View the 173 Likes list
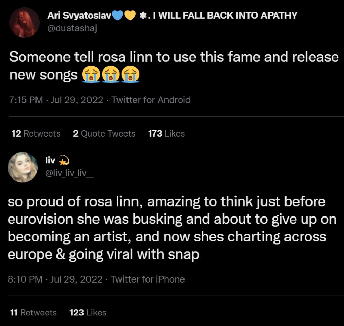Viewport: 344px width, 326px height. point(167,133)
